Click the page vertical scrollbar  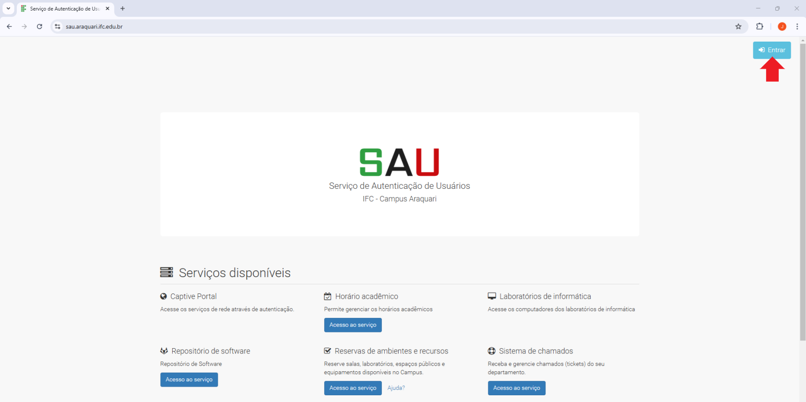coord(803,192)
